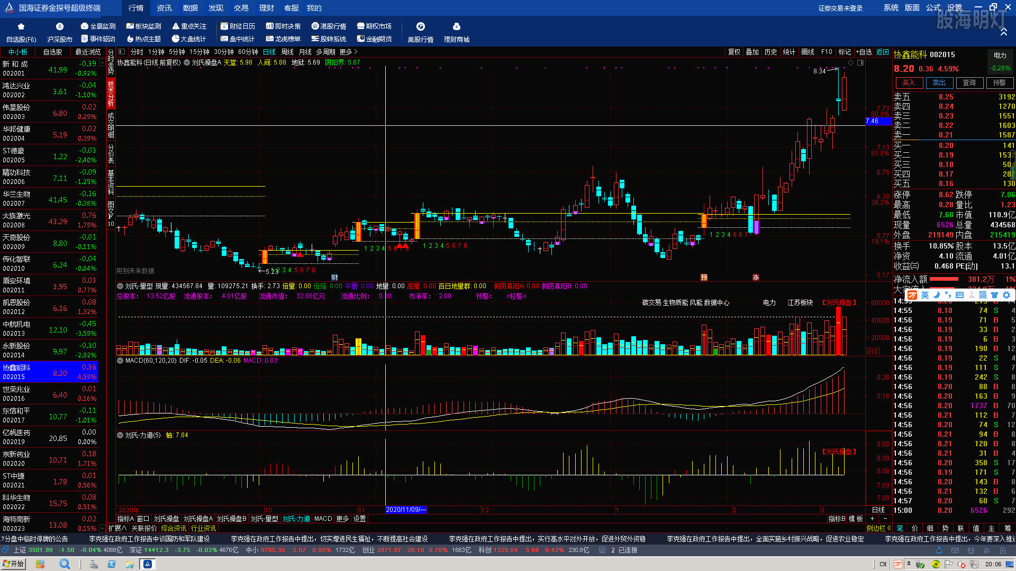The image size is (1016, 571).
Task: Click 预警 alert button
Action: pyautogui.click(x=1000, y=82)
